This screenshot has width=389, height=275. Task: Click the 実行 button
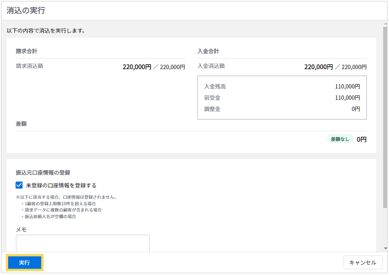[x=24, y=263]
